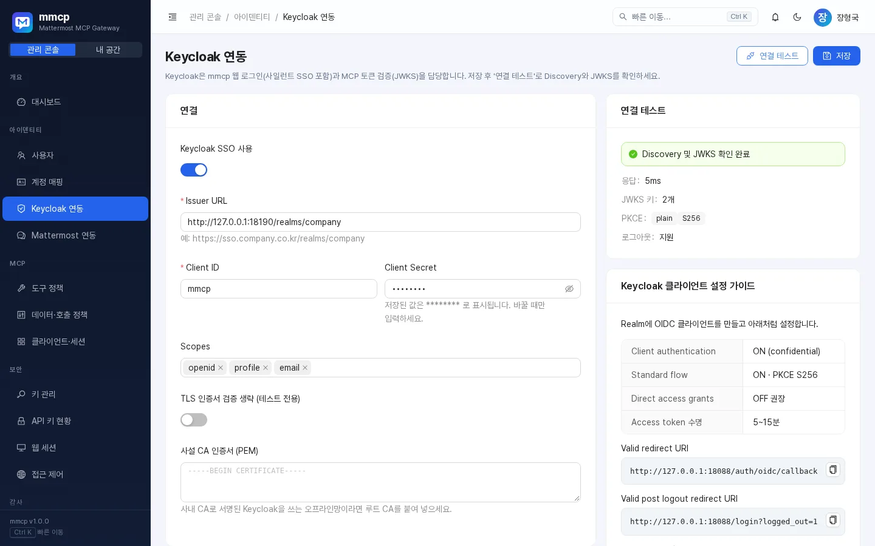This screenshot has width=875, height=546.
Task: Copy the Valid post logout redirect URI
Action: coord(833,521)
